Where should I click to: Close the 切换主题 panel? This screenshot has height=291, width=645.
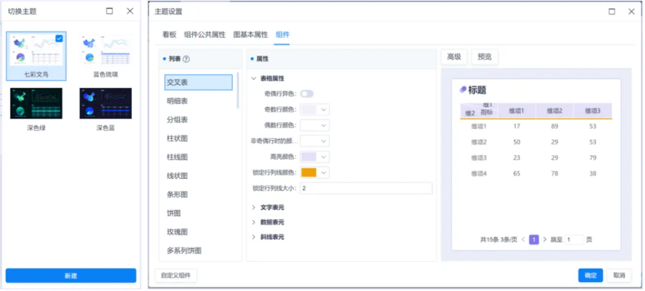(130, 11)
